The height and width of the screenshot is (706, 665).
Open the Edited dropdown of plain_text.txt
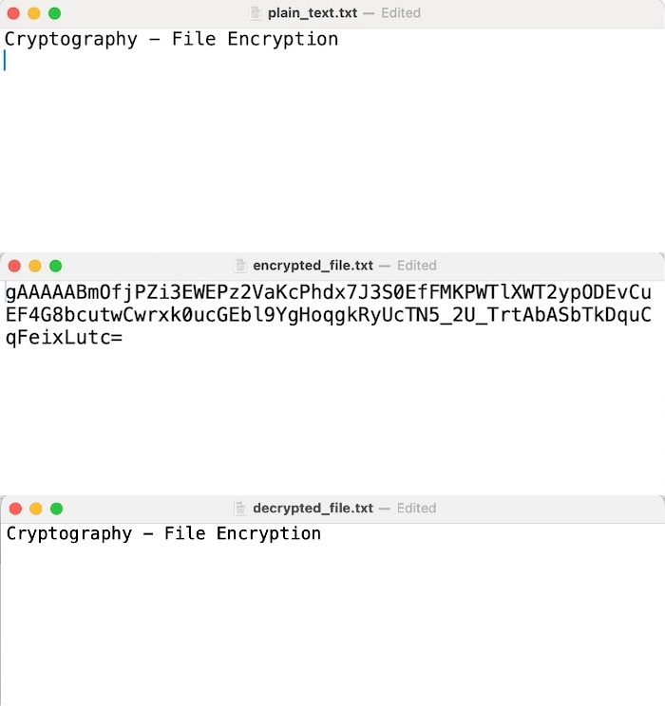400,13
